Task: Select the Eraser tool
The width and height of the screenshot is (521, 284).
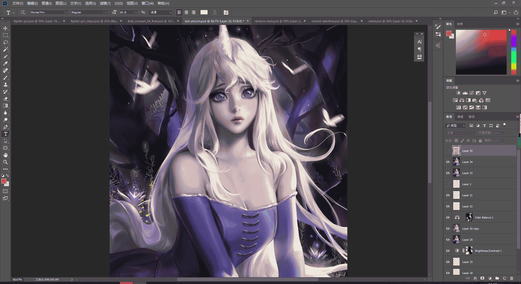Action: click(x=5, y=99)
